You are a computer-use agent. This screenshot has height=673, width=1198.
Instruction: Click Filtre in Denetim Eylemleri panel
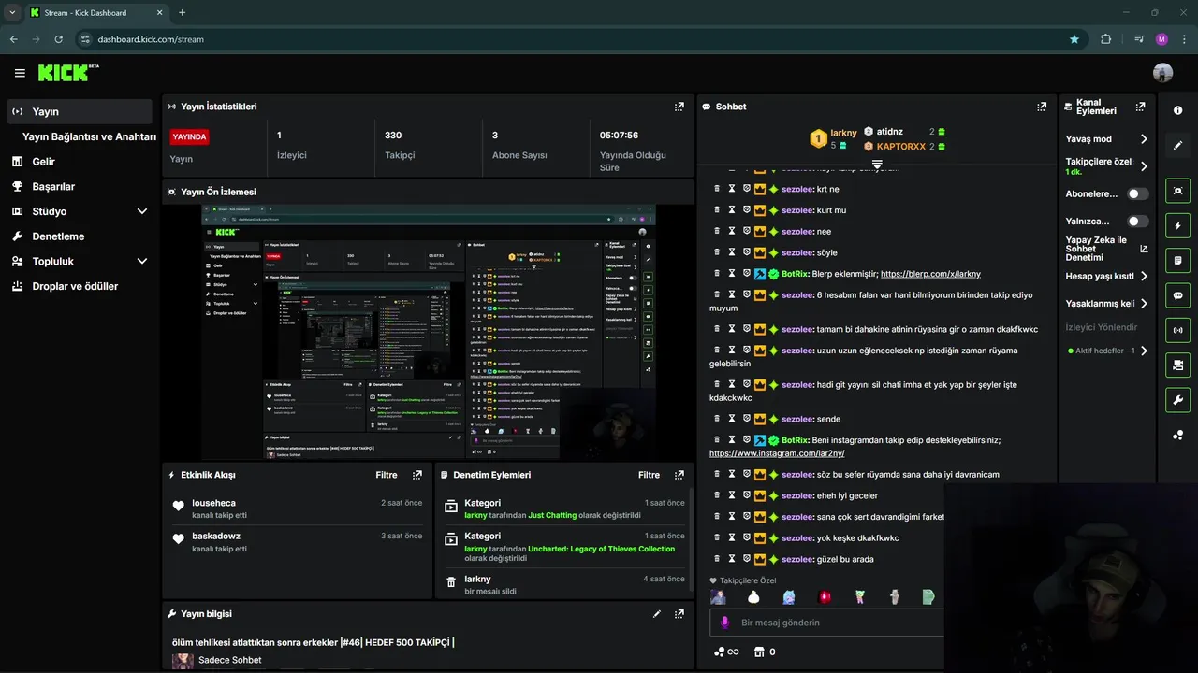point(649,475)
